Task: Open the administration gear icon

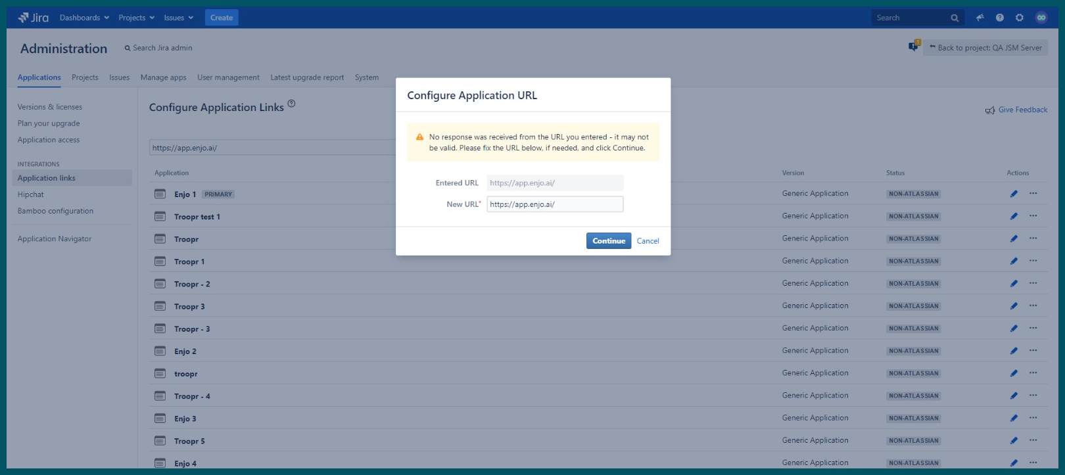Action: coord(1020,18)
